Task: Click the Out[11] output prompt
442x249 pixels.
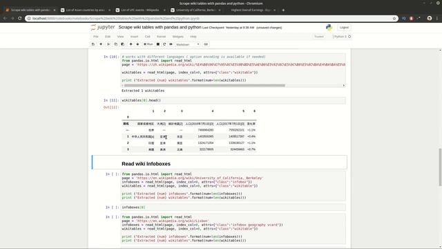Action: point(111,107)
